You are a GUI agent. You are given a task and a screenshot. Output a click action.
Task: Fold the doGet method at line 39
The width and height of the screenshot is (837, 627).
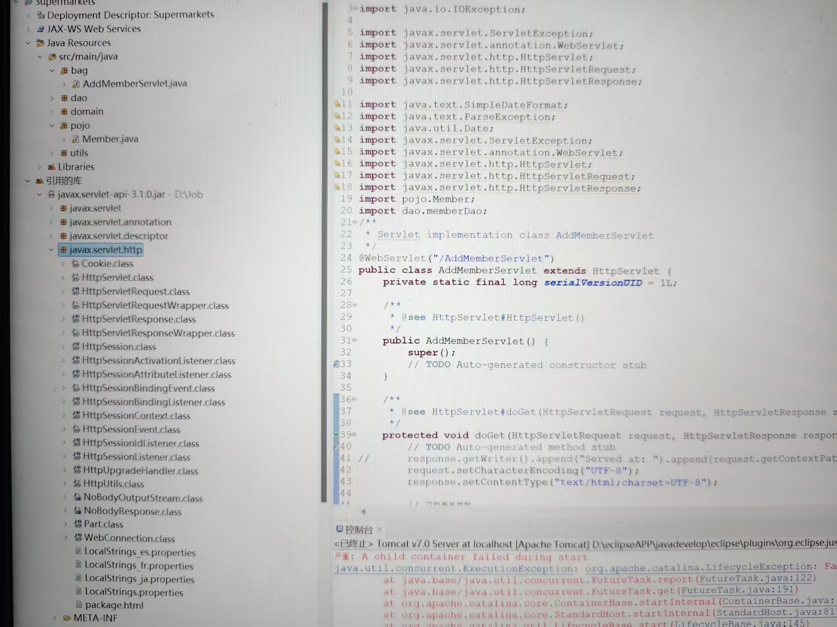point(354,434)
